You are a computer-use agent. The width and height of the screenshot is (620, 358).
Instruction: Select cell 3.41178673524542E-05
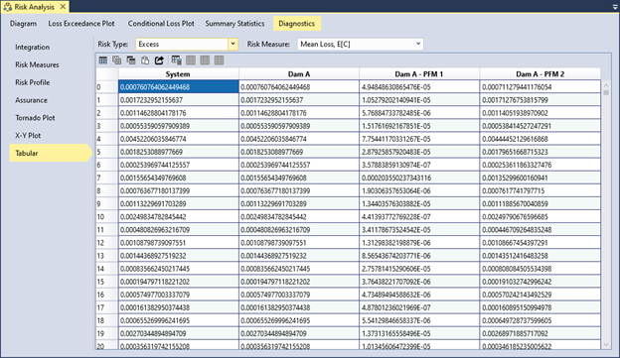coord(419,230)
